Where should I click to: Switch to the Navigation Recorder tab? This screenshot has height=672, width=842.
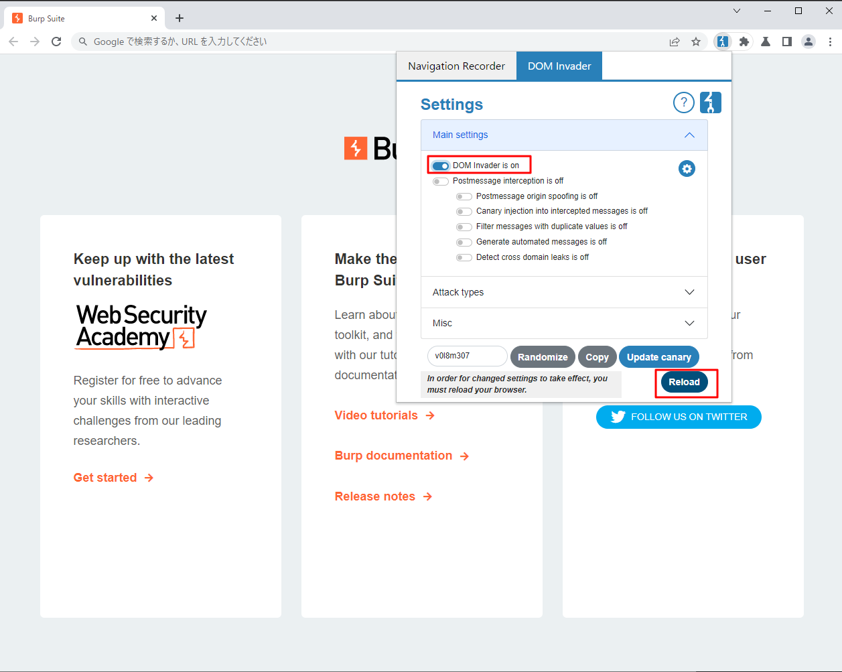tap(457, 66)
